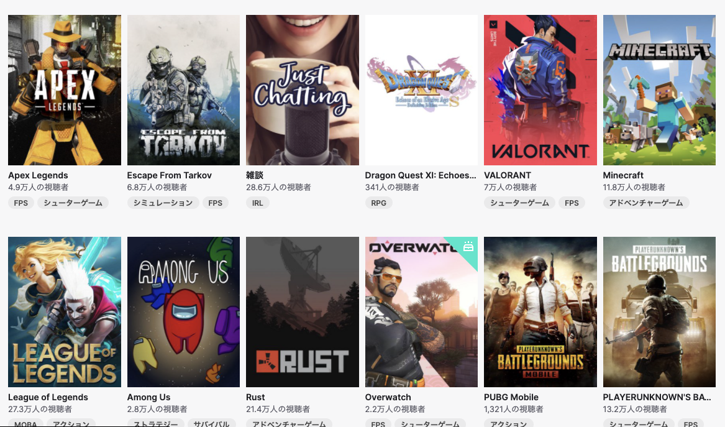
Task: Click the FPS tag under Apex Legends
Action: point(21,203)
